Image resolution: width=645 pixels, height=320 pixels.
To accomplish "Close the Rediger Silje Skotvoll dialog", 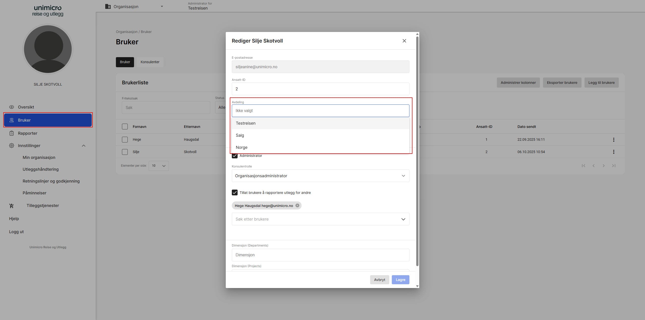I will [x=404, y=41].
